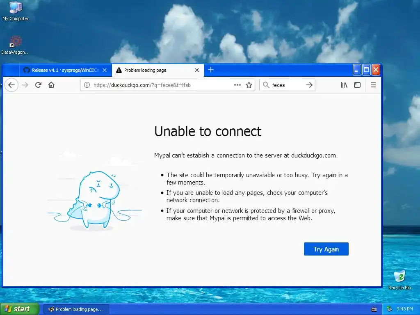420x315 pixels.
Task: Close the Problem loading page tab
Action: pos(197,70)
